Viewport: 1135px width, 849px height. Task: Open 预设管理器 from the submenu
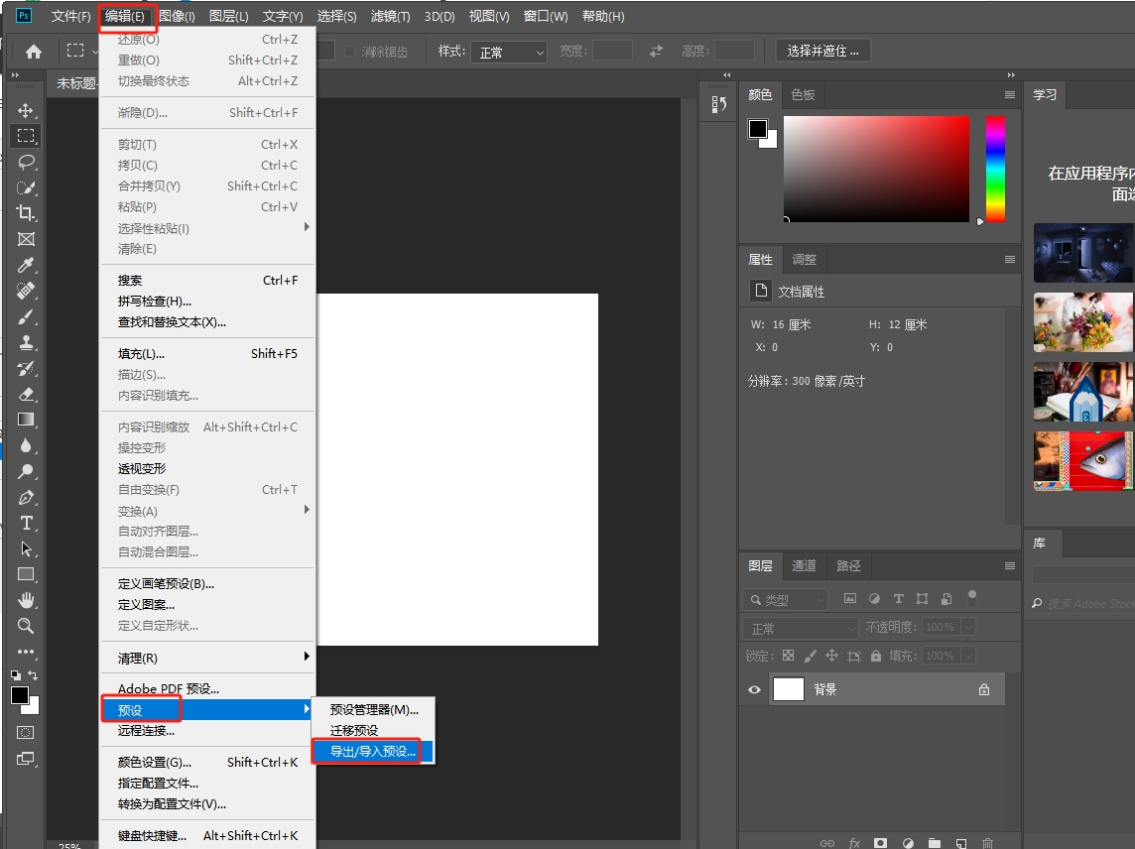pyautogui.click(x=374, y=709)
